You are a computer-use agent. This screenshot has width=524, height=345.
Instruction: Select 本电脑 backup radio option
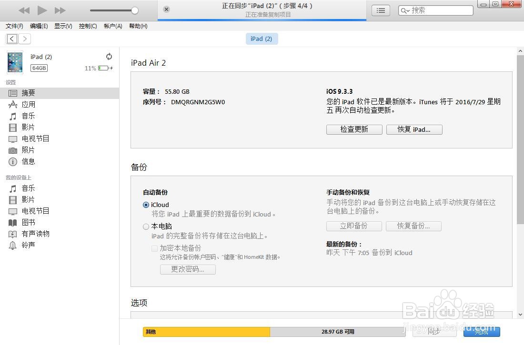click(146, 227)
